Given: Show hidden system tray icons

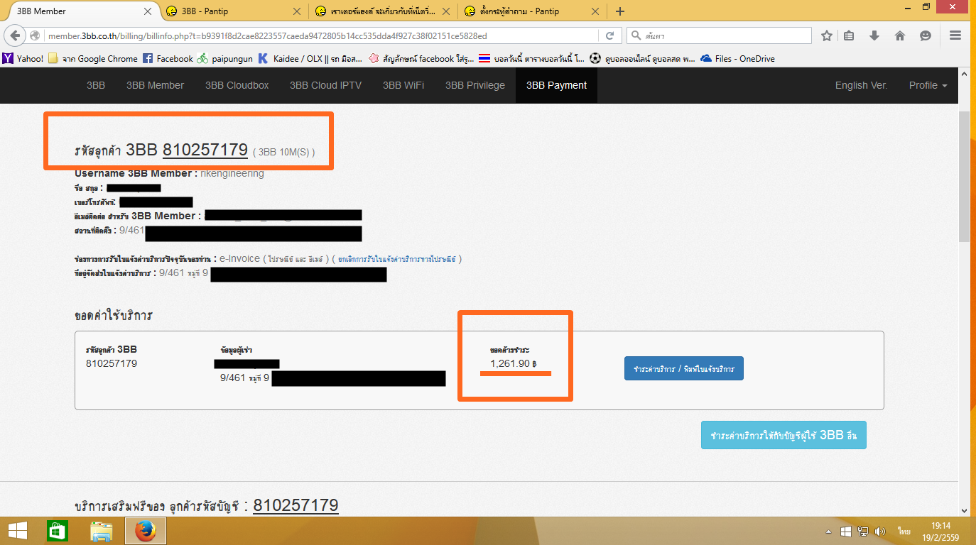Looking at the screenshot, I should coord(829,531).
